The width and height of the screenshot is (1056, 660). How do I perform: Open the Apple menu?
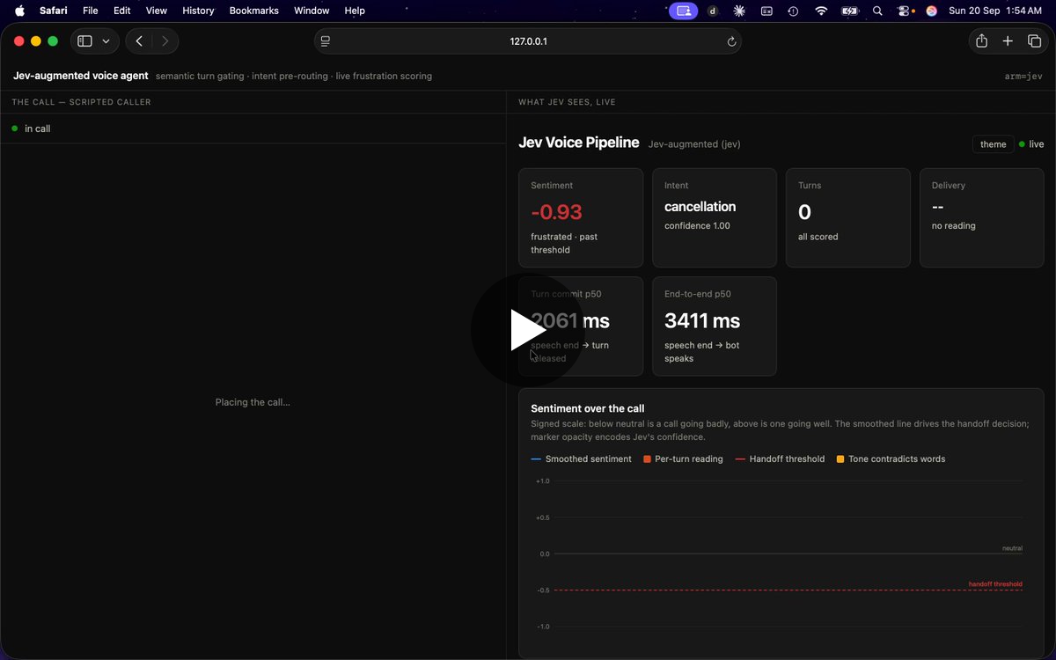pyautogui.click(x=19, y=11)
